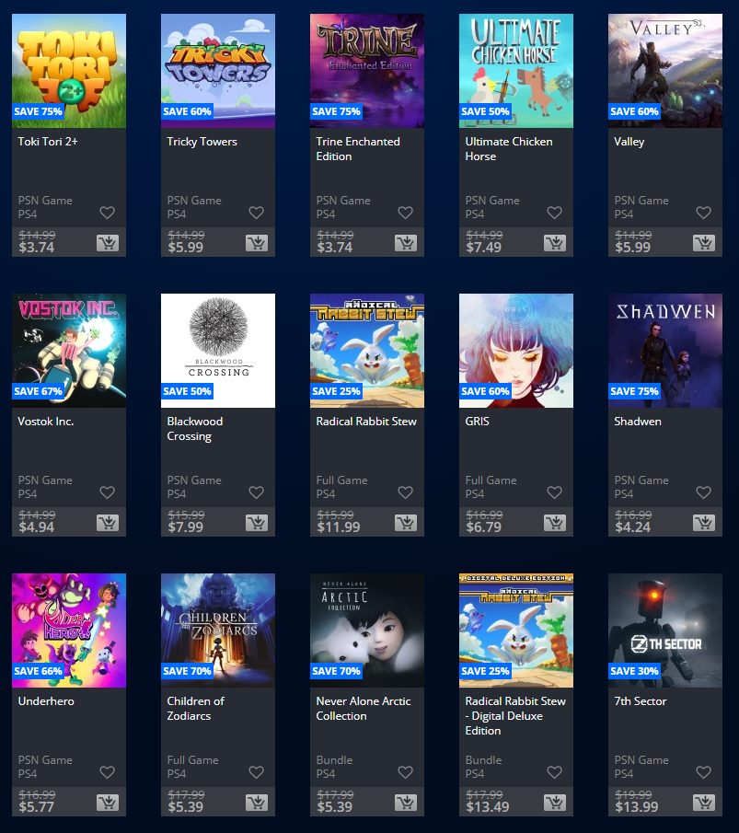
Task: Add Underhero to the cart
Action: [108, 803]
